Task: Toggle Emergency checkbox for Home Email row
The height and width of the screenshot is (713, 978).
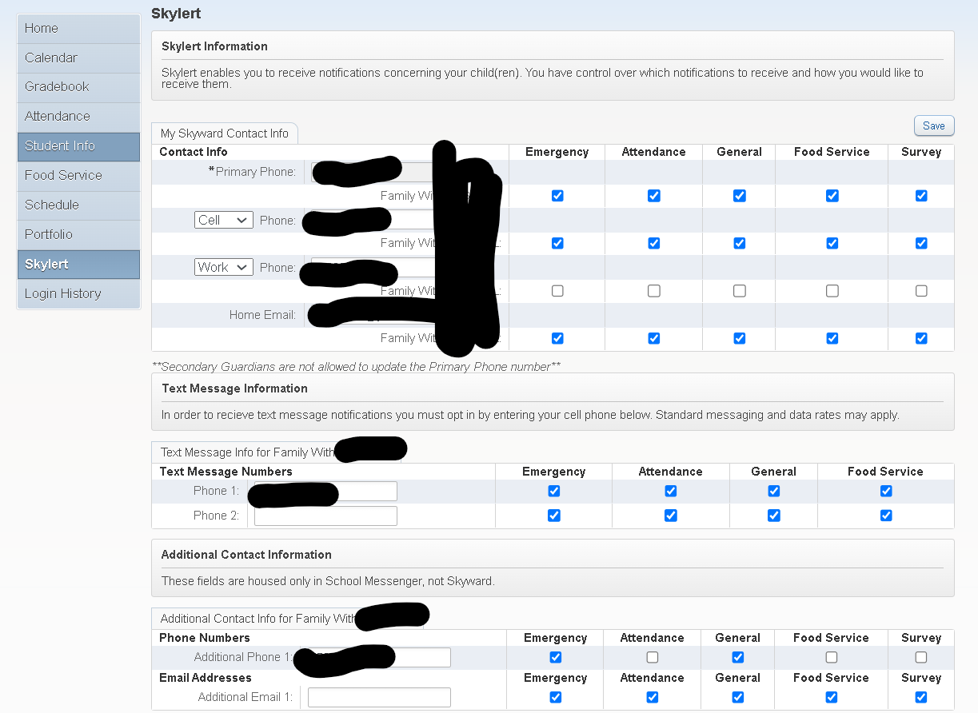Action: point(557,338)
